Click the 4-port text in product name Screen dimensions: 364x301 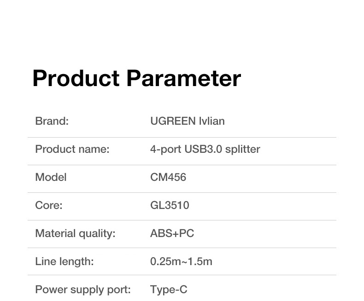[x=165, y=149]
